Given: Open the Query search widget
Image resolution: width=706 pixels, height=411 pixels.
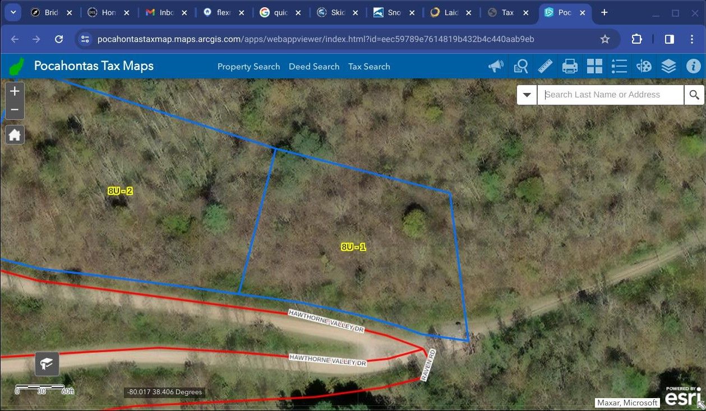Looking at the screenshot, I should point(521,66).
